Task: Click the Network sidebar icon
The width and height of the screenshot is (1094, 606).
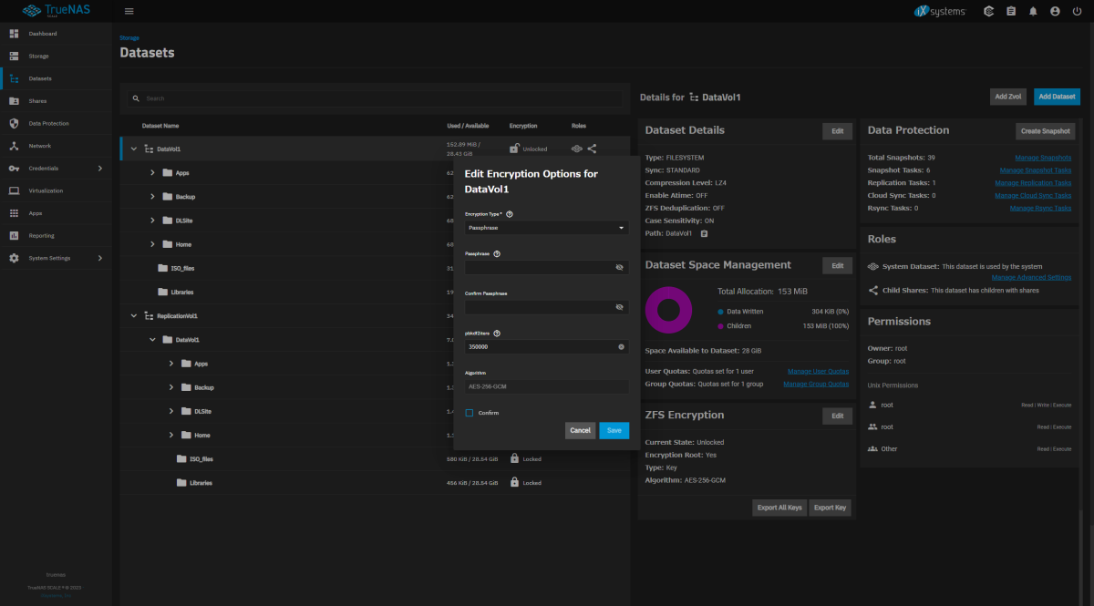Action: (x=14, y=146)
